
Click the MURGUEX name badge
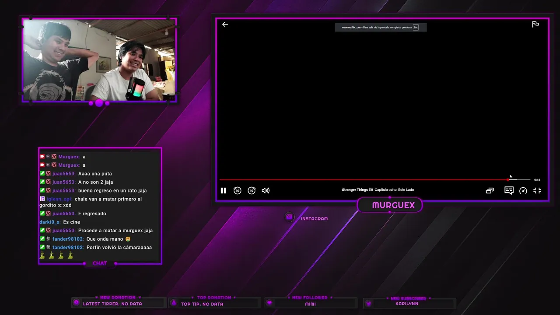tap(389, 205)
